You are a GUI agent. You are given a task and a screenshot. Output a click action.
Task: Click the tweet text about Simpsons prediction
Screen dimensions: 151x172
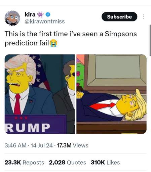pyautogui.click(x=71, y=38)
